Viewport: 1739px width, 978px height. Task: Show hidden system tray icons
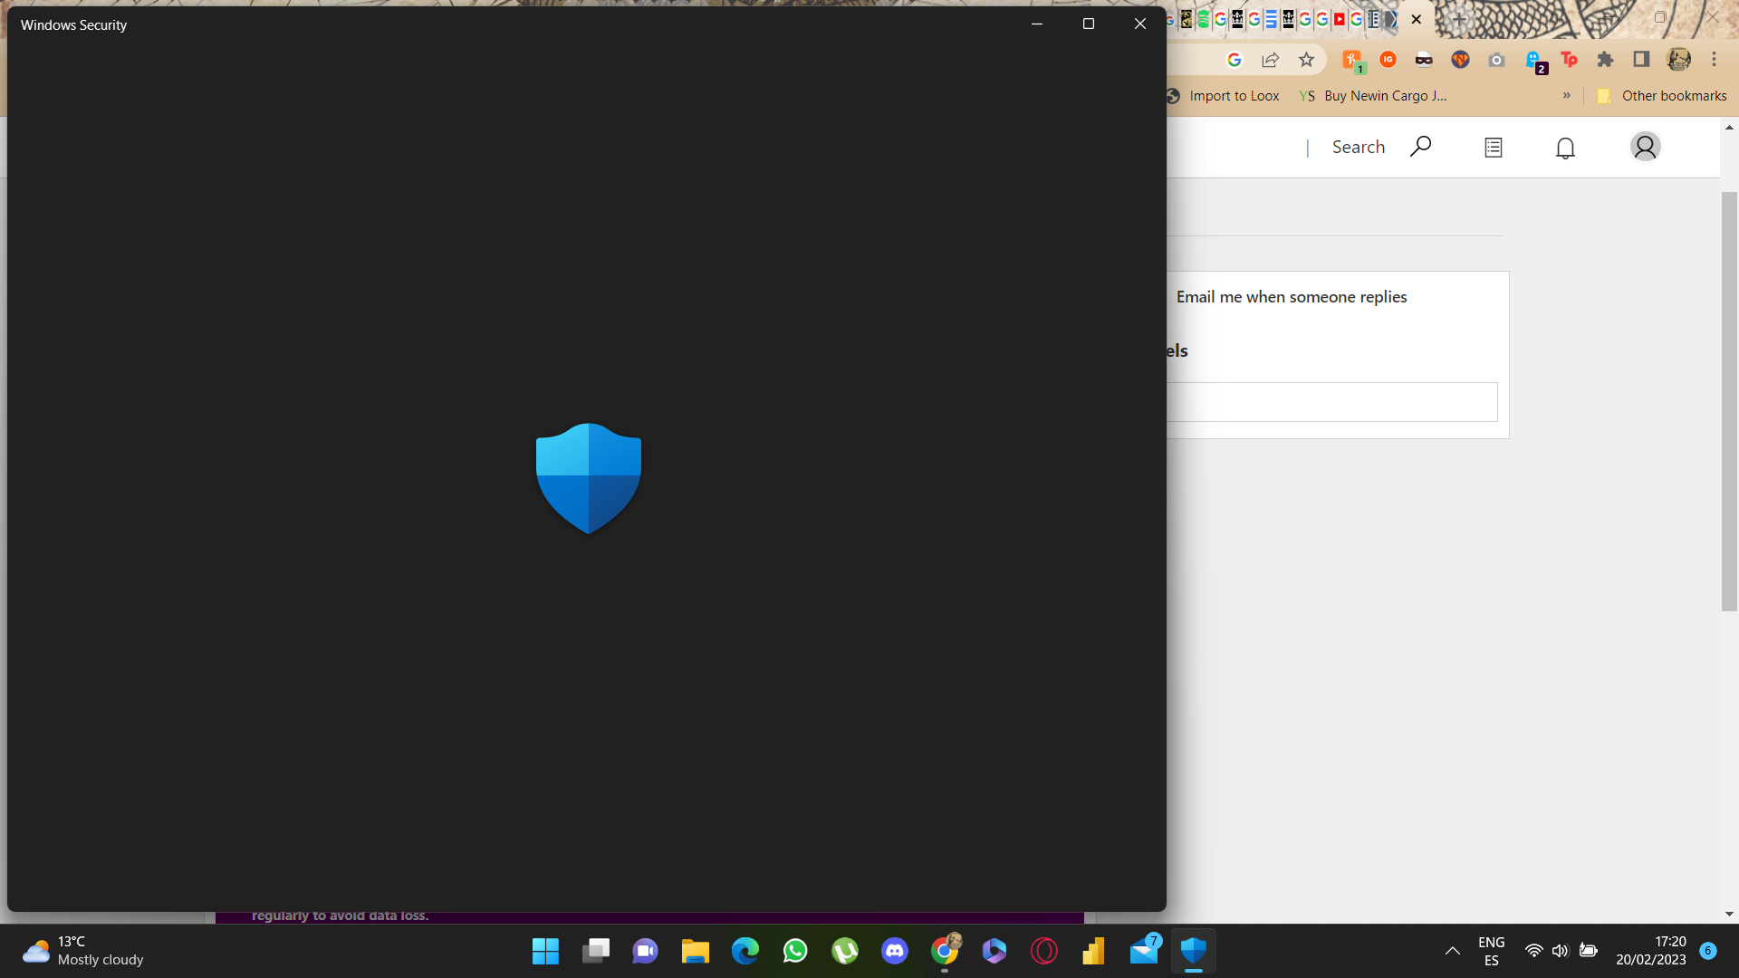coord(1452,951)
